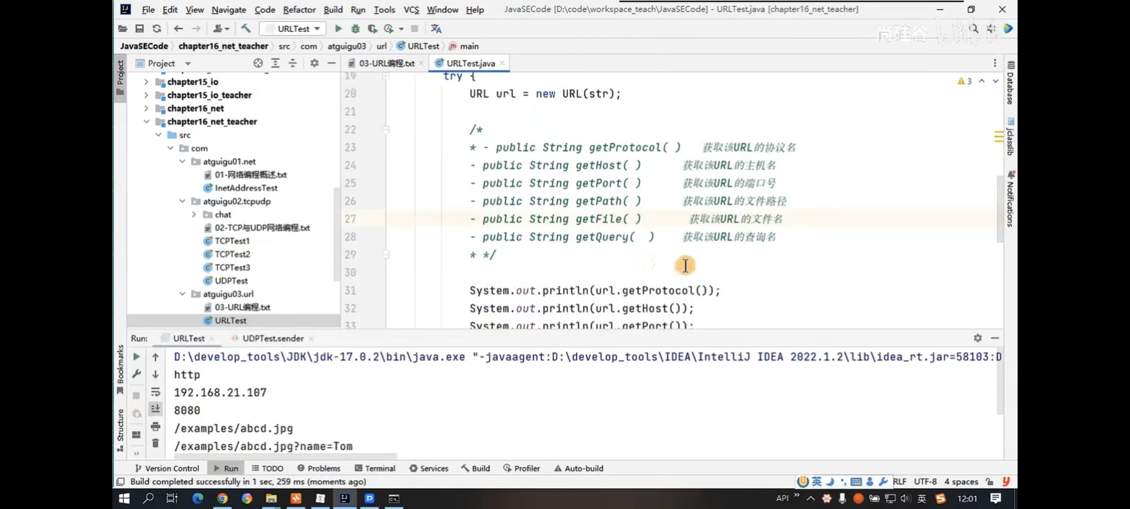The width and height of the screenshot is (1130, 509).
Task: Collapse all nodes in Project panel
Action: (292, 63)
